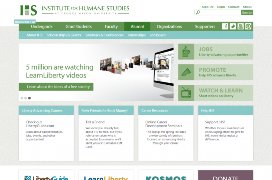272x180 pixels.
Task: Open the YouTube channel icon
Action: coord(240,26)
